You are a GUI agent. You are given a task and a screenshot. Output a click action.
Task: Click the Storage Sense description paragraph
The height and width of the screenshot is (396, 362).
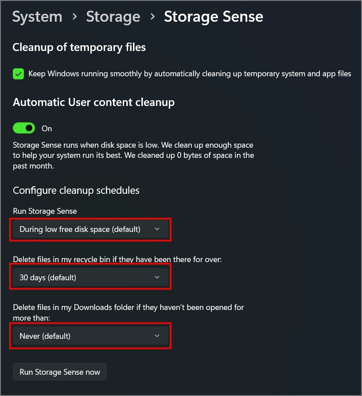pos(133,156)
